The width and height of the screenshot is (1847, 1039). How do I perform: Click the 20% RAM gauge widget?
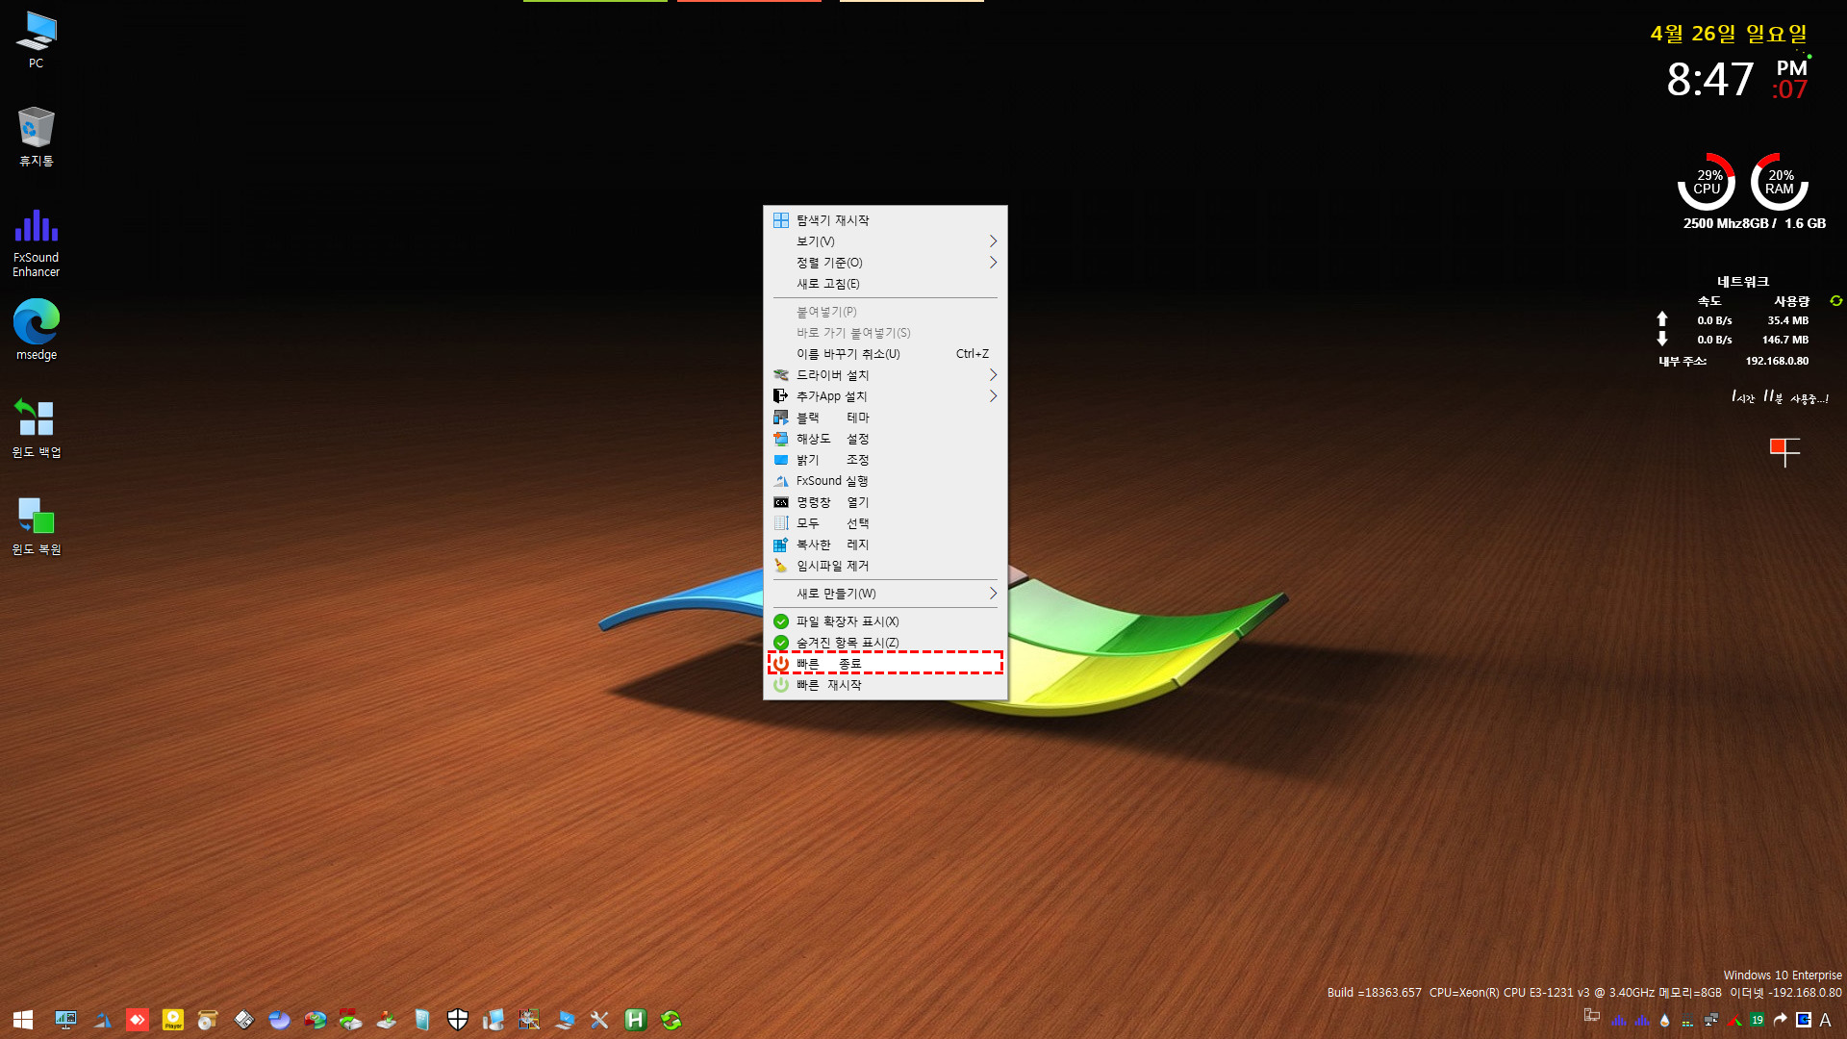tap(1780, 182)
